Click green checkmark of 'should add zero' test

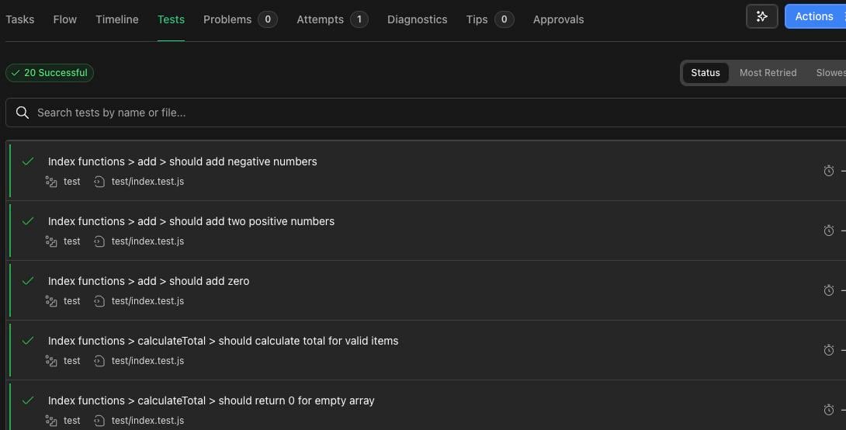(x=27, y=281)
